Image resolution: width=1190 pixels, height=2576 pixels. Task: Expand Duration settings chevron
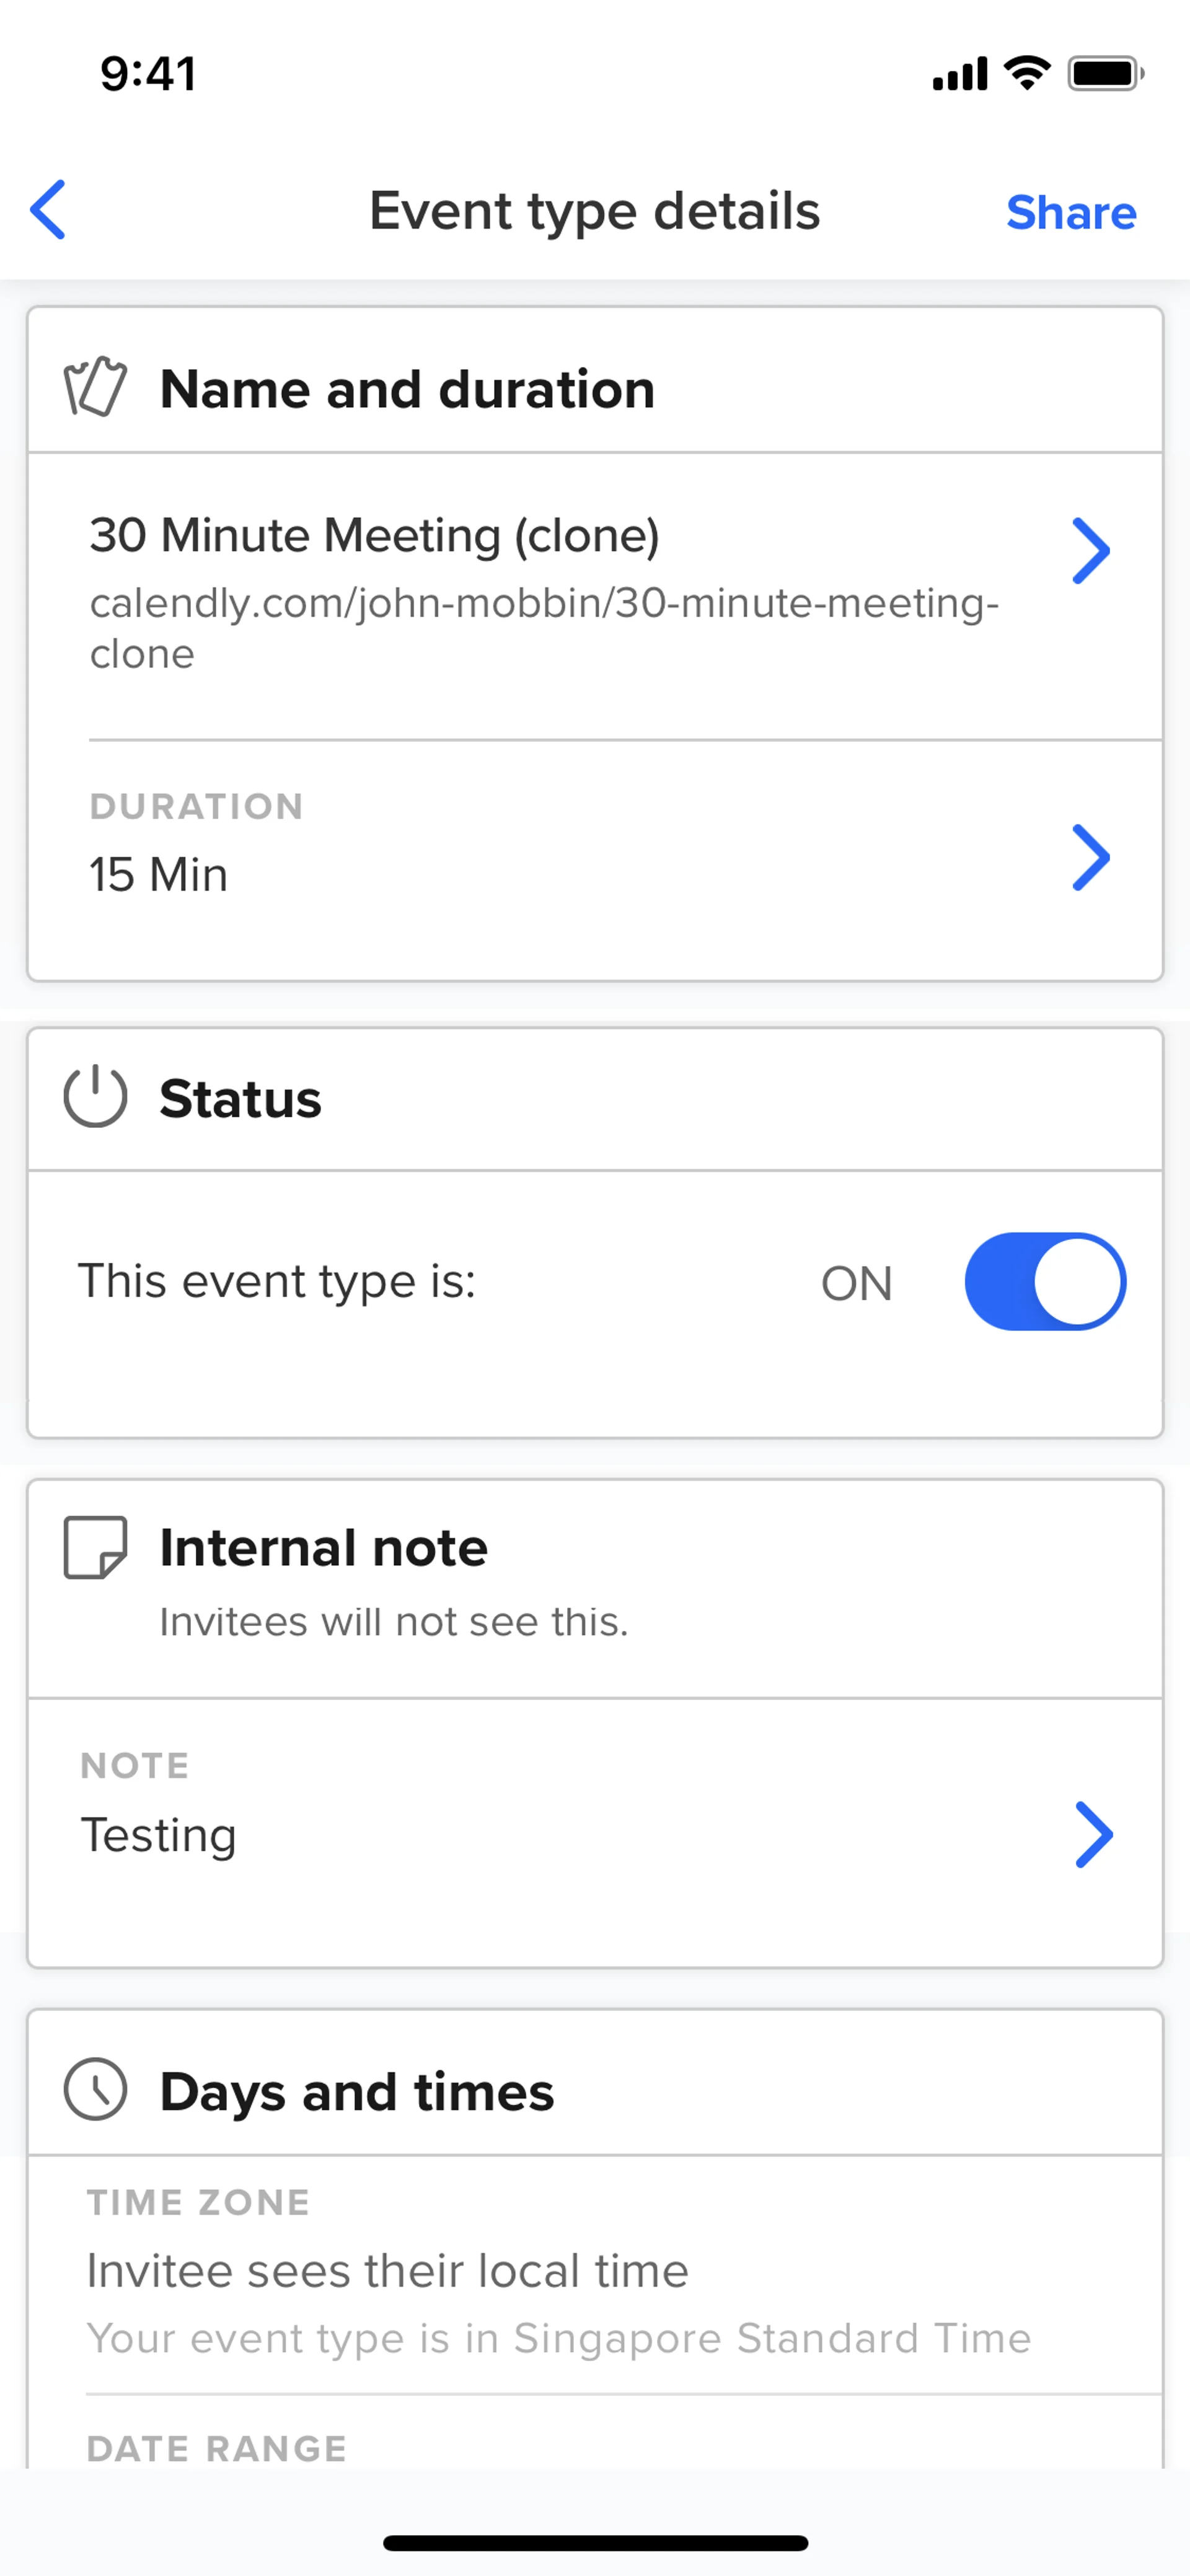pos(1091,857)
